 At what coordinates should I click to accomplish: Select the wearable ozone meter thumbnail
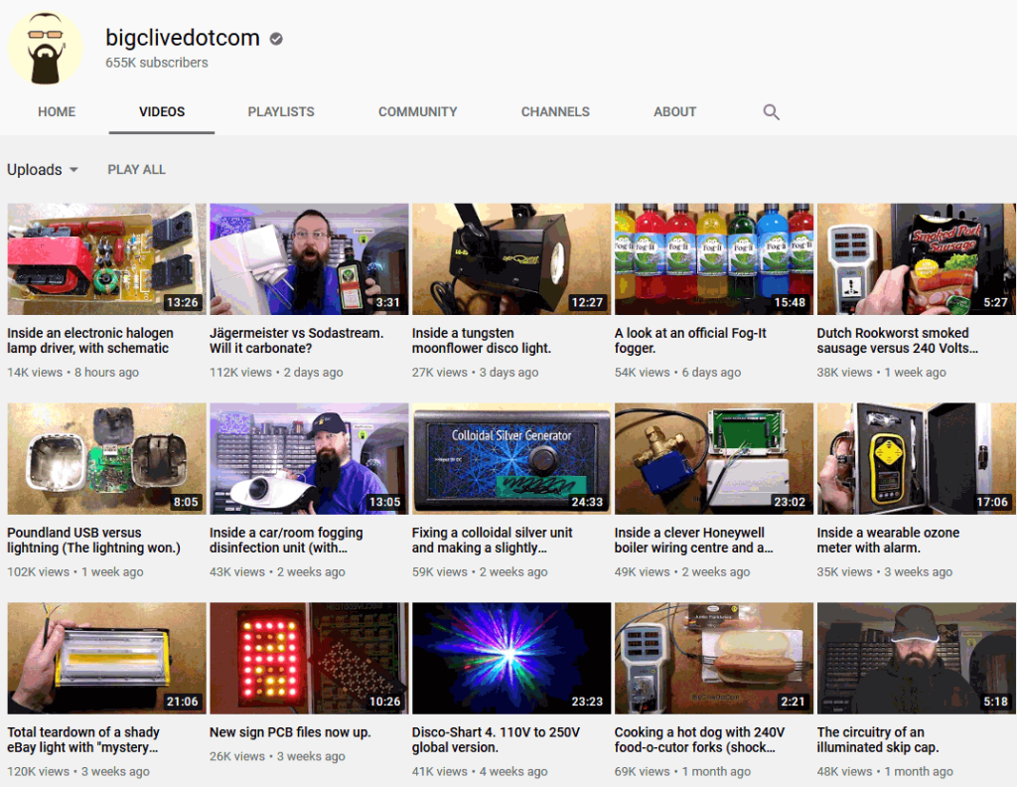pyautogui.click(x=916, y=458)
